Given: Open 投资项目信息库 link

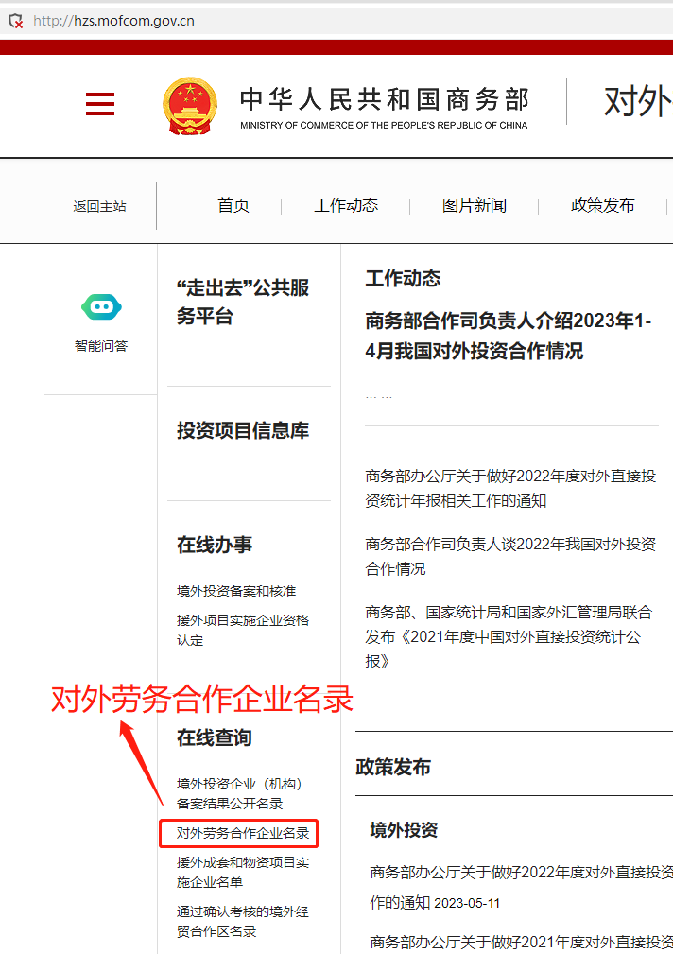Looking at the screenshot, I should [243, 431].
